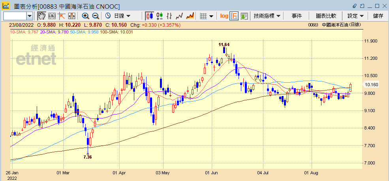Screen dimensions: 389x181
Task: Click the 事件 button
Action: [x=297, y=16]
